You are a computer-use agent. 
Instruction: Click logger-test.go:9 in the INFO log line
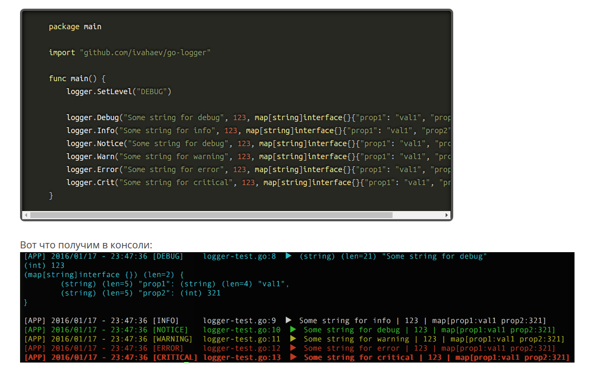239,320
